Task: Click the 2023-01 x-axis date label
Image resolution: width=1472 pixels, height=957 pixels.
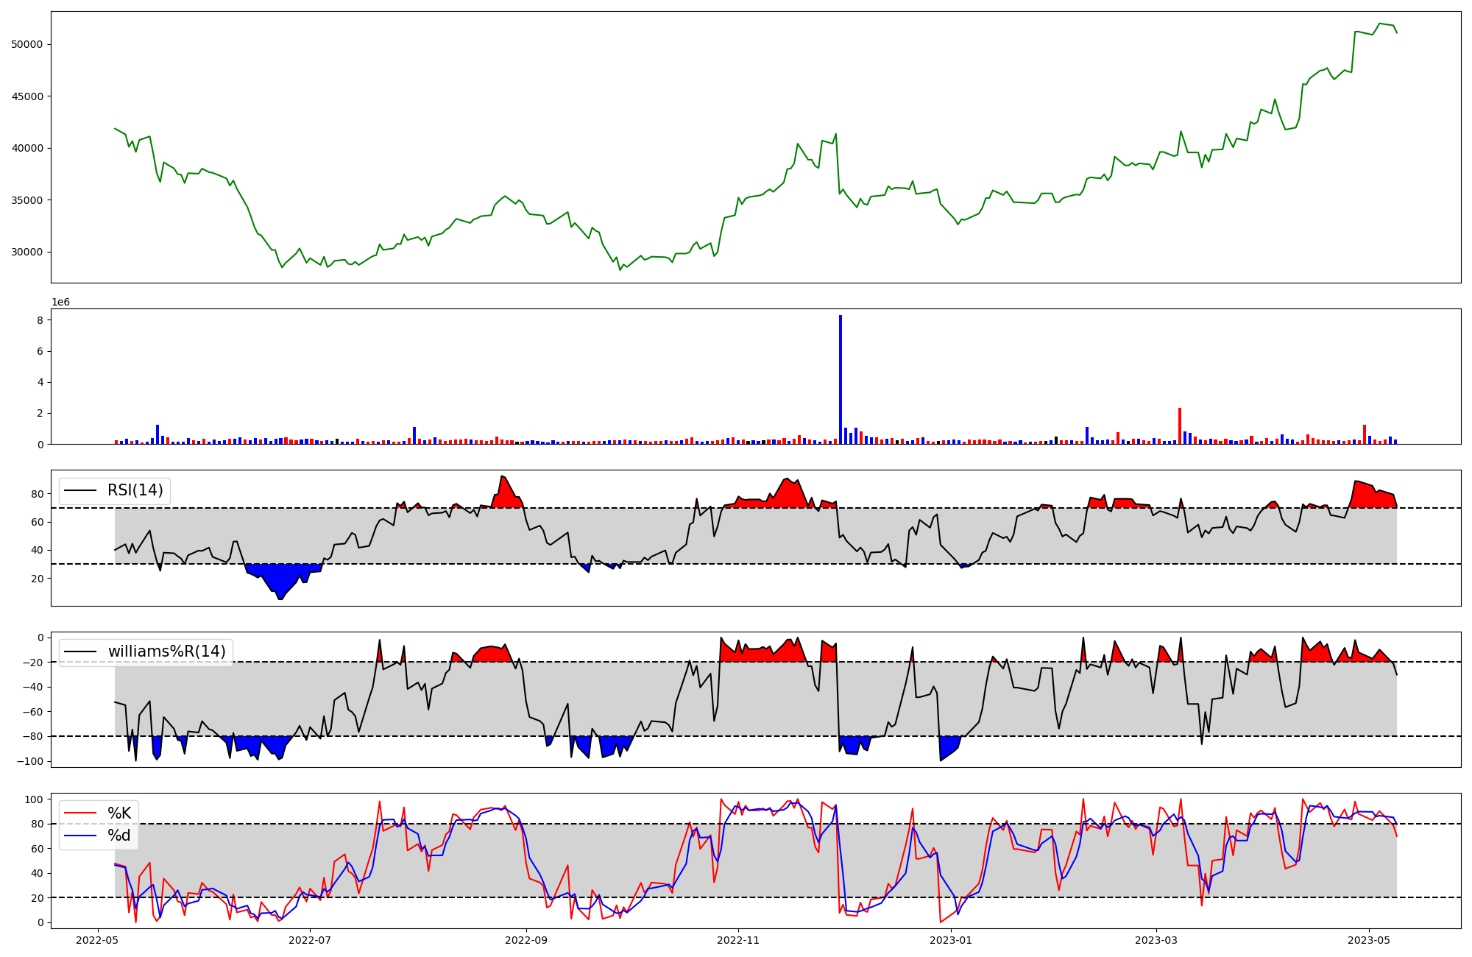Action: click(x=951, y=940)
